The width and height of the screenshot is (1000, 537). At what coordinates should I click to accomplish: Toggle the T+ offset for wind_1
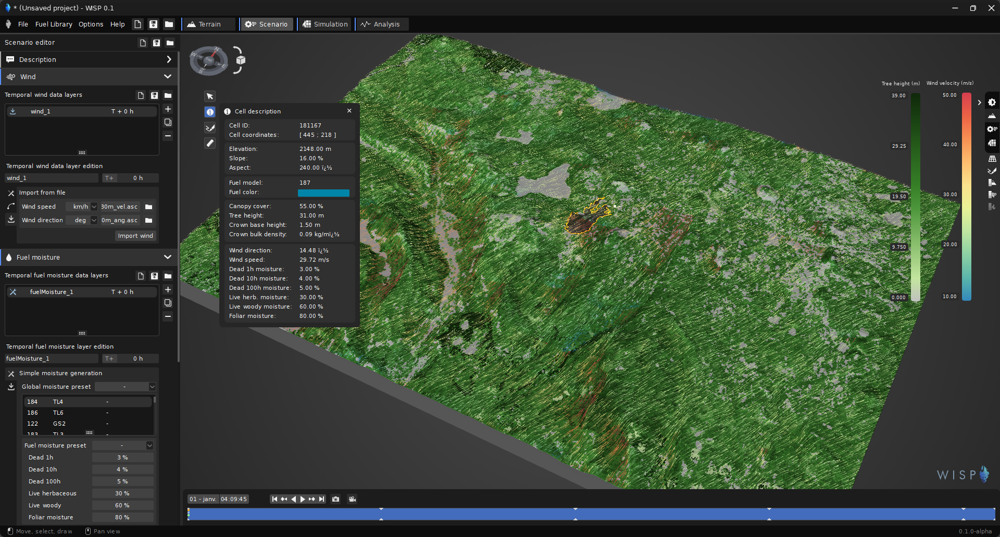tap(109, 178)
